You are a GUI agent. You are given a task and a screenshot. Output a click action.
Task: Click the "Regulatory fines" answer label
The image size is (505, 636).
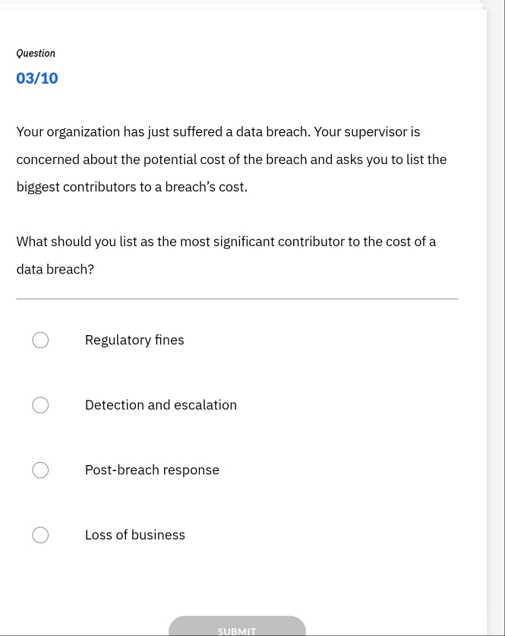[134, 340]
